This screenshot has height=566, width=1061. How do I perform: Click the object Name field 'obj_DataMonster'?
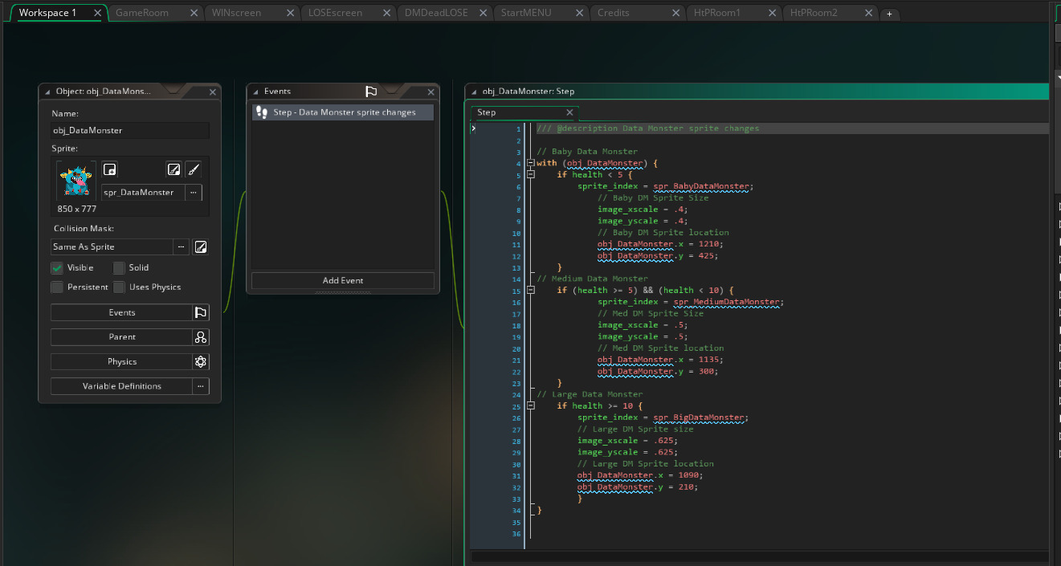pos(130,130)
